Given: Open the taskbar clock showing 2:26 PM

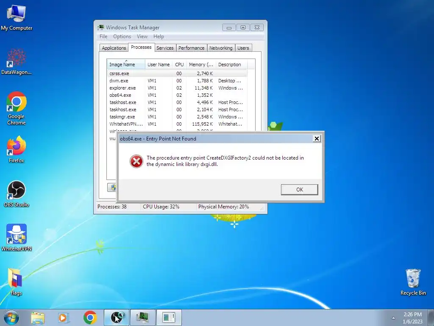Looking at the screenshot, I should (412, 315).
